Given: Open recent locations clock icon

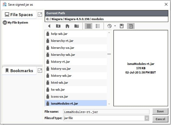Looking at the screenshot, I should coord(110,26).
